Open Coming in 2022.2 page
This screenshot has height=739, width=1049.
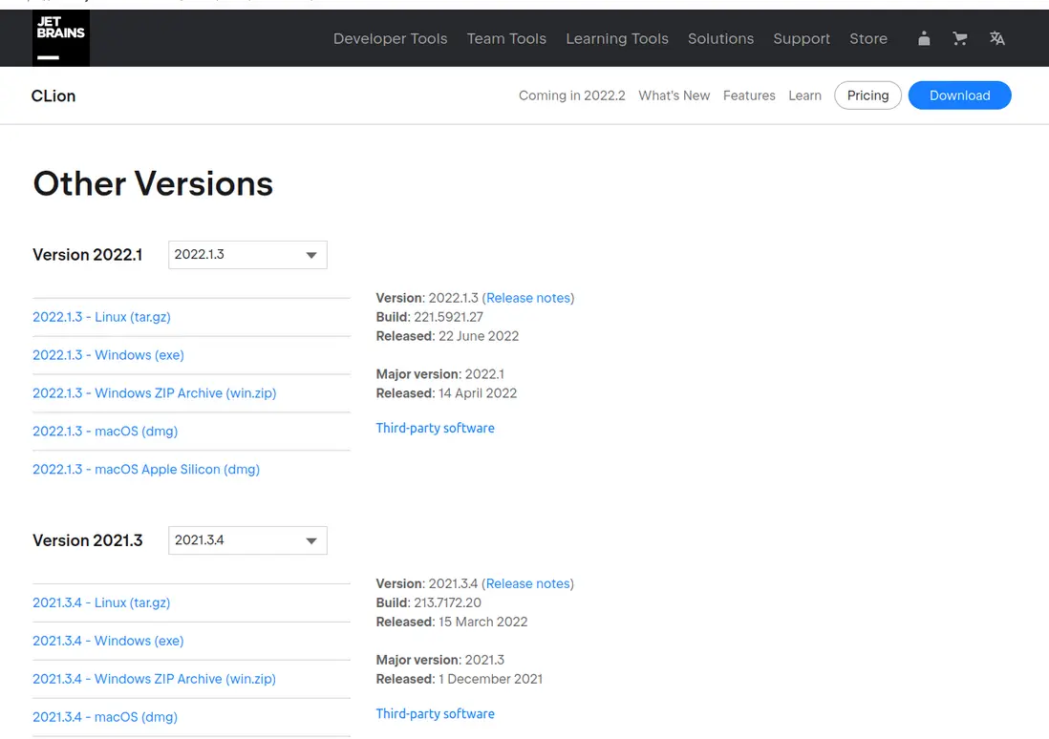point(572,95)
